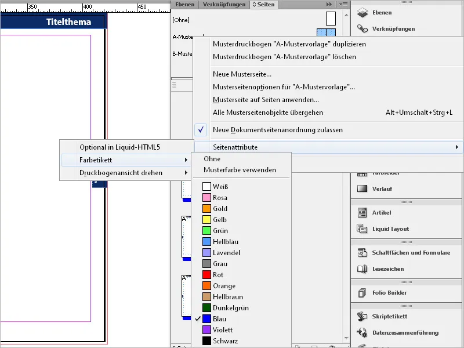The height and width of the screenshot is (348, 464).
Task: Choose Alle Musterseitenobjekte übergehen
Action: click(x=268, y=113)
